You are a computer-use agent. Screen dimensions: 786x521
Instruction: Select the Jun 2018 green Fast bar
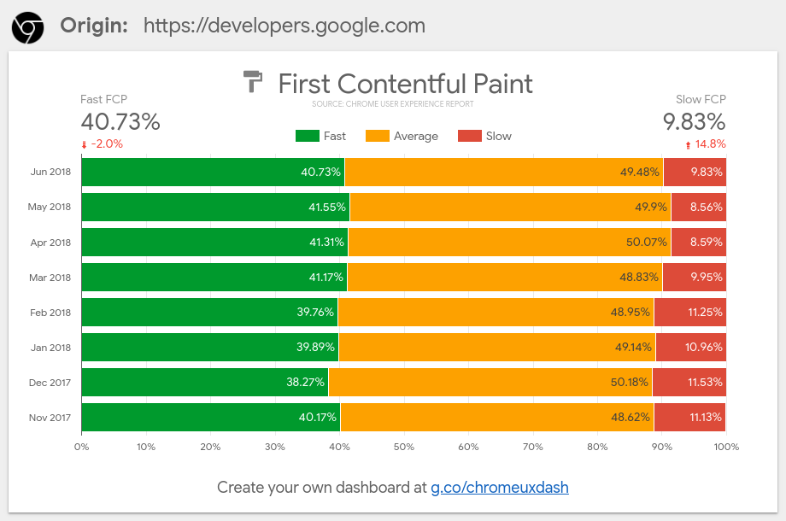point(213,172)
